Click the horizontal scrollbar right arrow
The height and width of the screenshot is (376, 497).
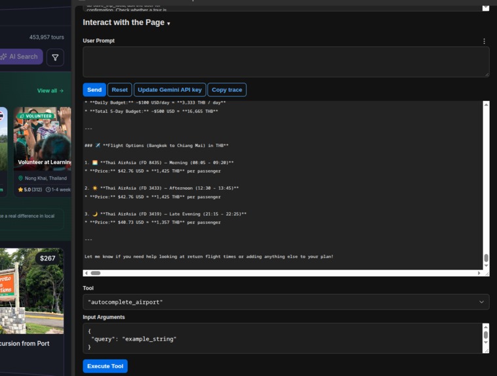tap(479, 273)
